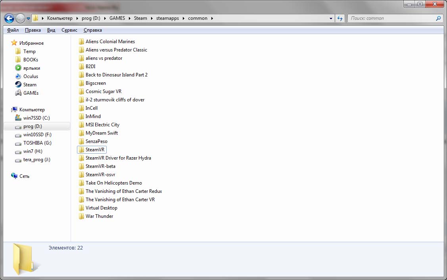Image resolution: width=447 pixels, height=280 pixels.
Task: Expand arrow after 'prog (D:)' in address bar
Action: (x=105, y=19)
